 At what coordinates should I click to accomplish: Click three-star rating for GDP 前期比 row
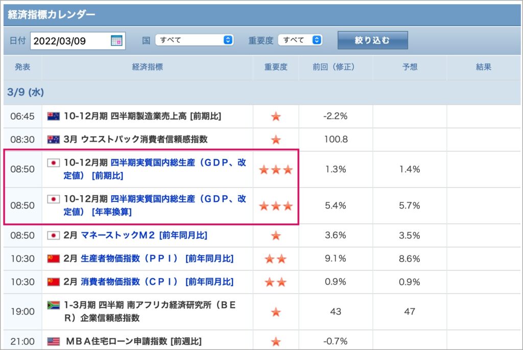pos(276,170)
